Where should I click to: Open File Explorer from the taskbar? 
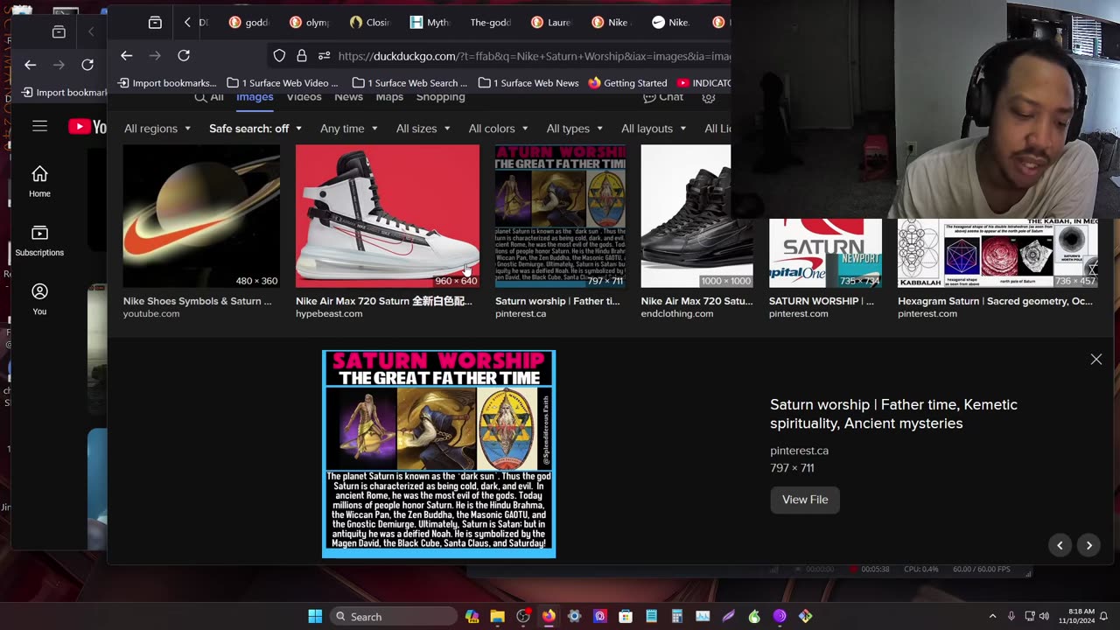tap(497, 616)
